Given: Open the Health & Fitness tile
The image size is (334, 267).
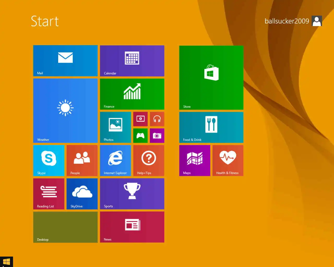Looking at the screenshot, I should click(228, 161).
